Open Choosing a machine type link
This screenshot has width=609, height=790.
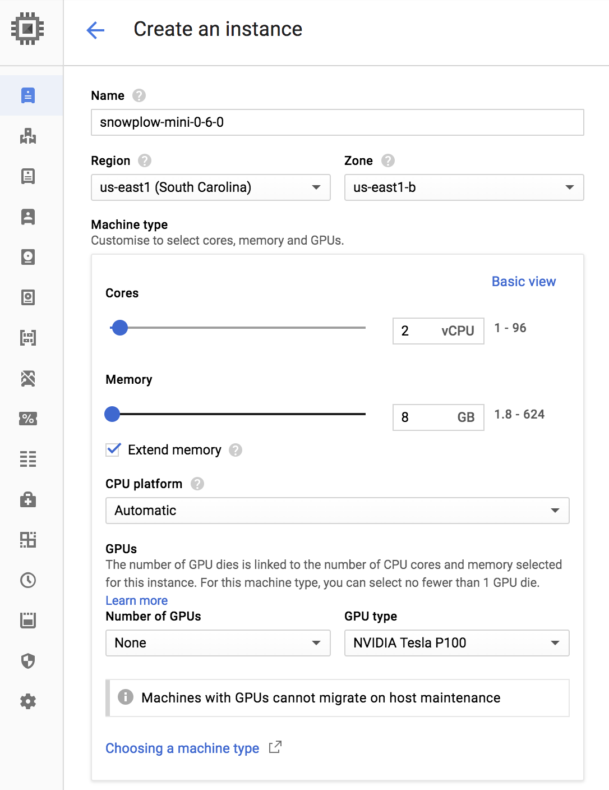tap(182, 748)
